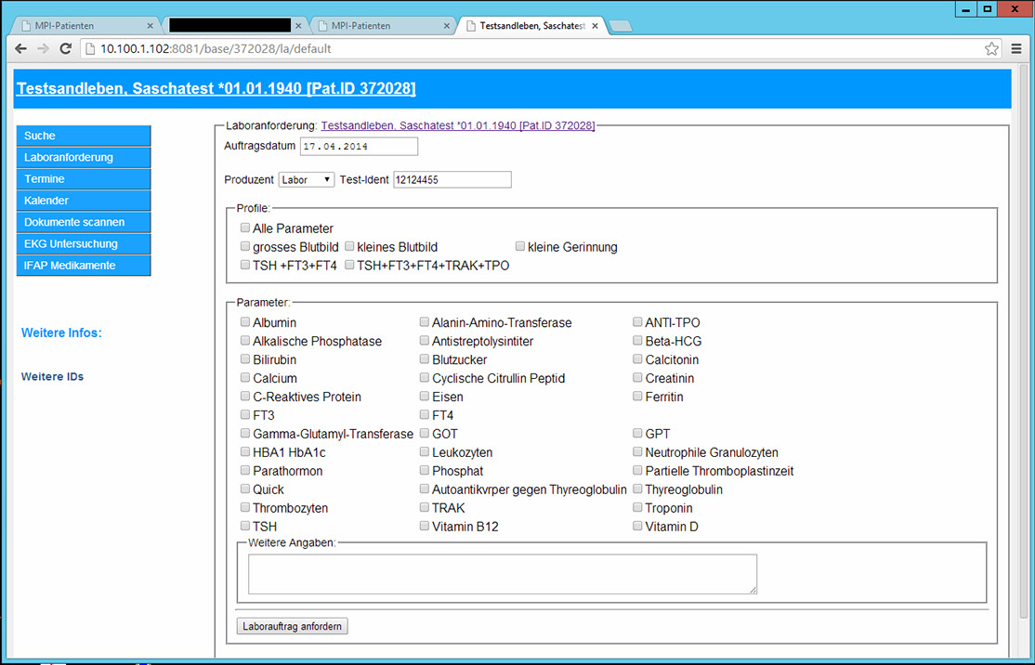The image size is (1035, 665).
Task: Open the Kalender sidebar item
Action: tap(83, 201)
